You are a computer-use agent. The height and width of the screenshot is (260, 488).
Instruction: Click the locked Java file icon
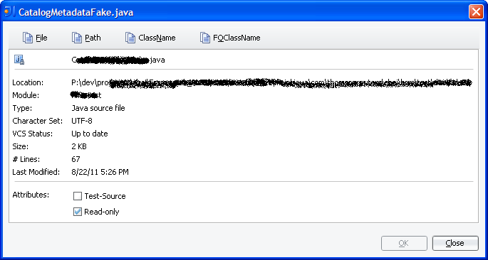pyautogui.click(x=19, y=60)
